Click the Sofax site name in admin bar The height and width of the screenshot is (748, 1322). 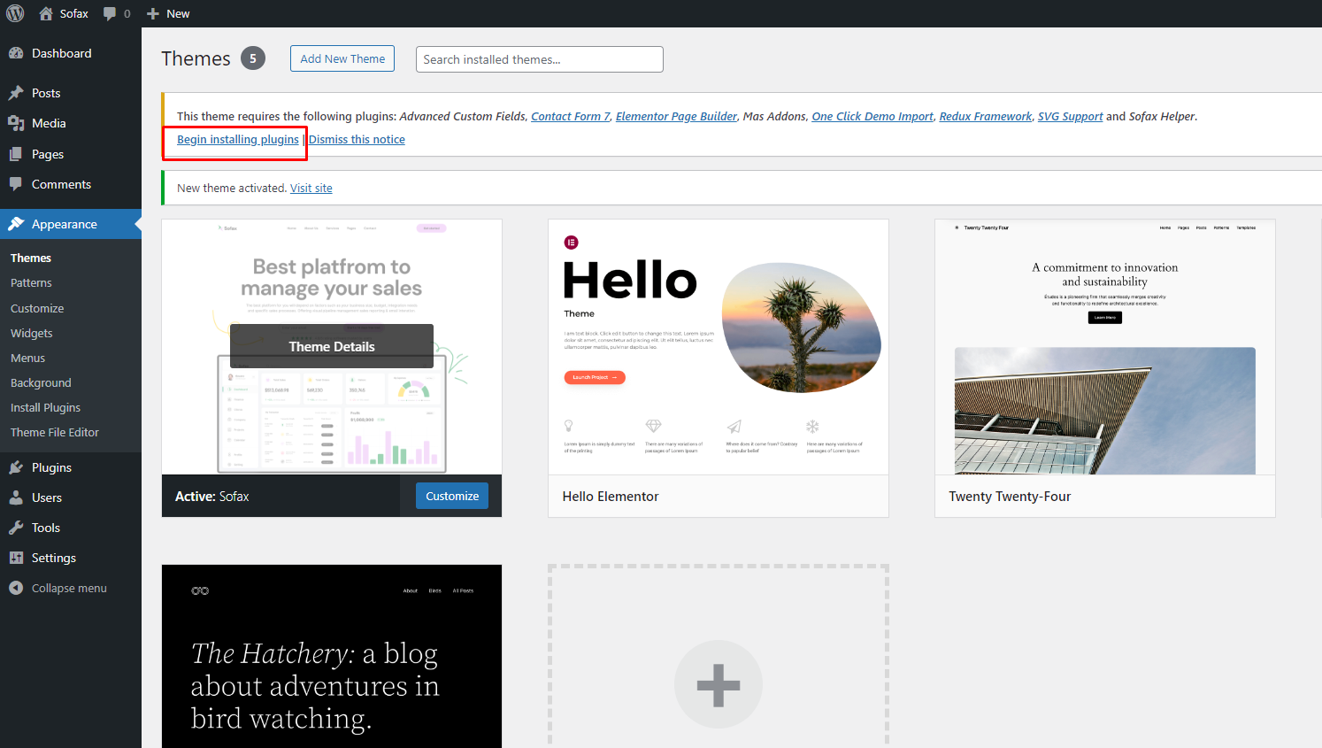tap(74, 13)
